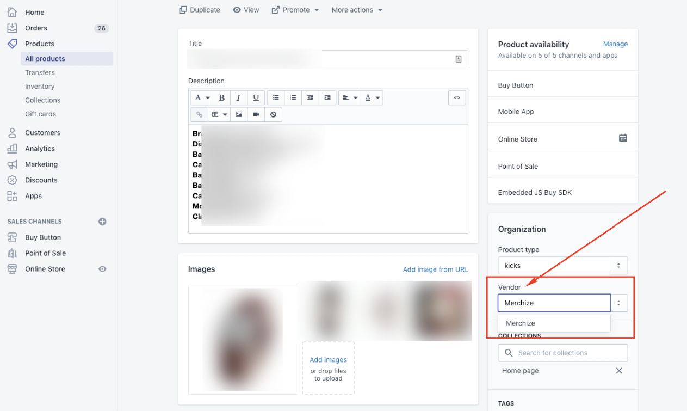The width and height of the screenshot is (687, 411).
Task: Go to Inventory in Products submenu
Action: pos(40,86)
